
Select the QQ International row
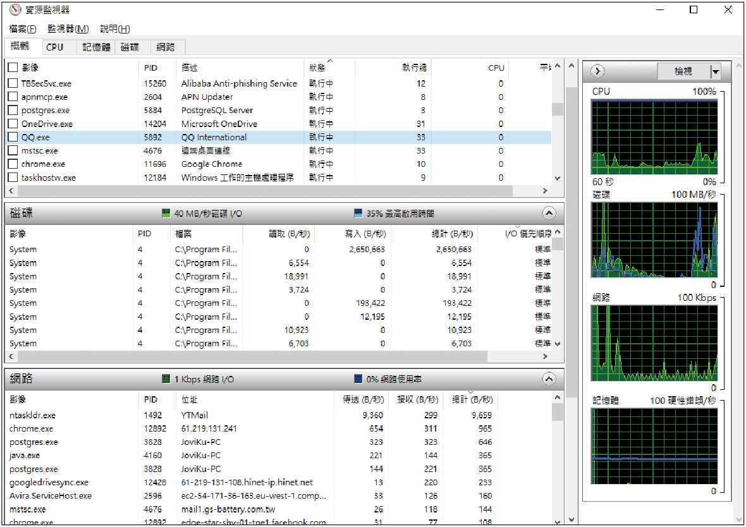coord(278,137)
